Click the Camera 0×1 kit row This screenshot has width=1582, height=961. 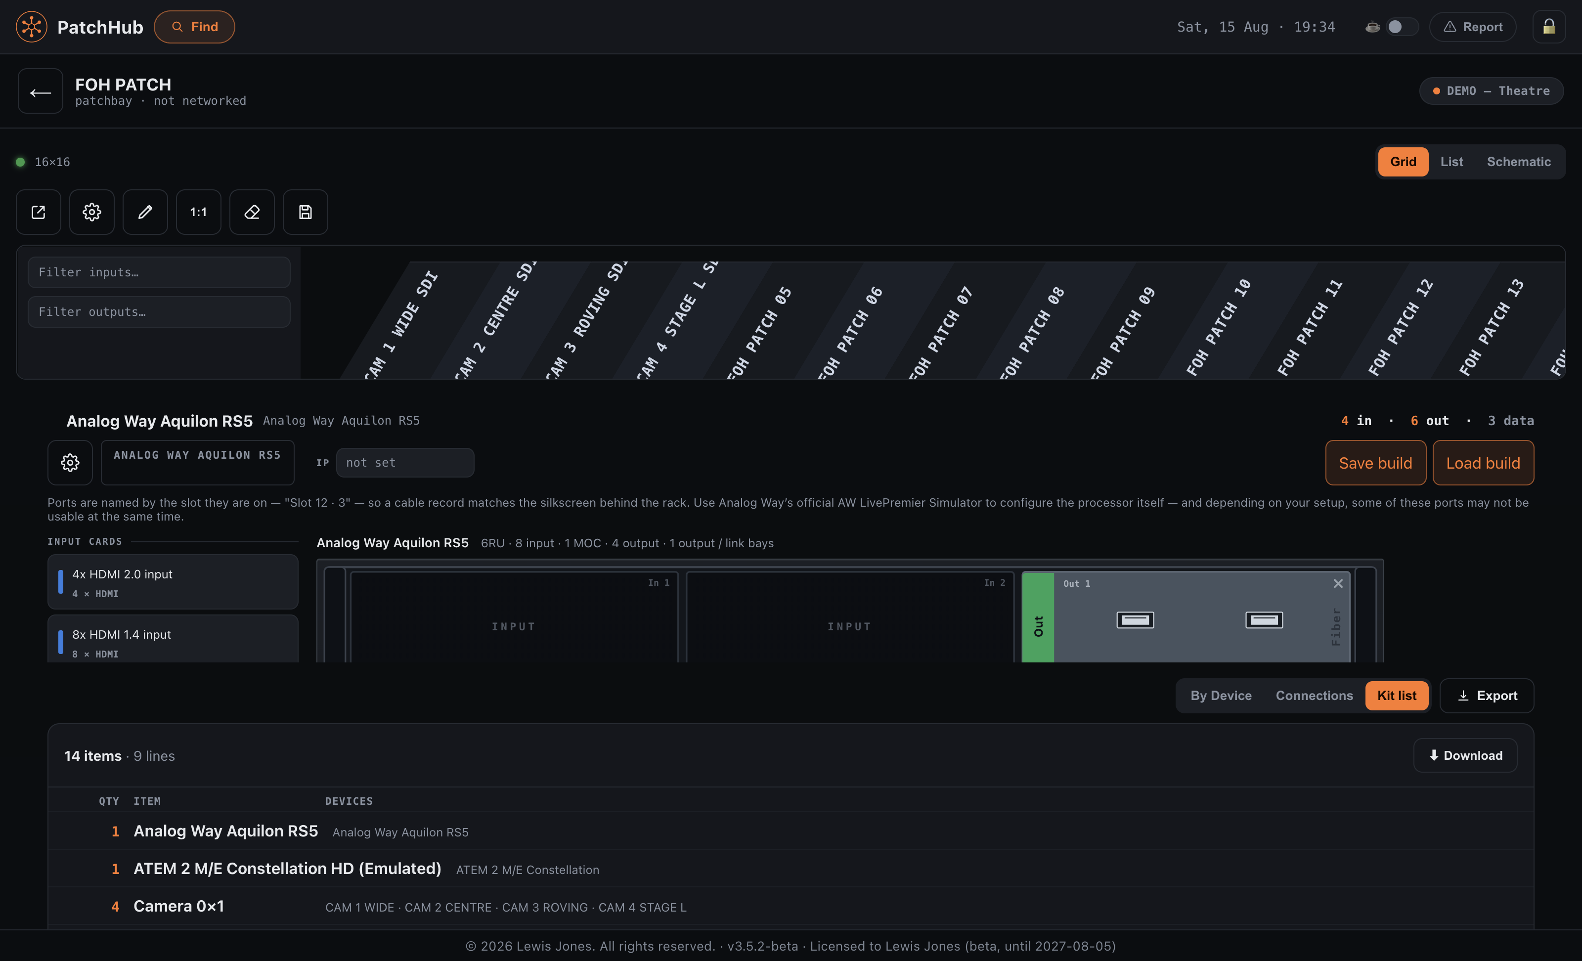[791, 907]
